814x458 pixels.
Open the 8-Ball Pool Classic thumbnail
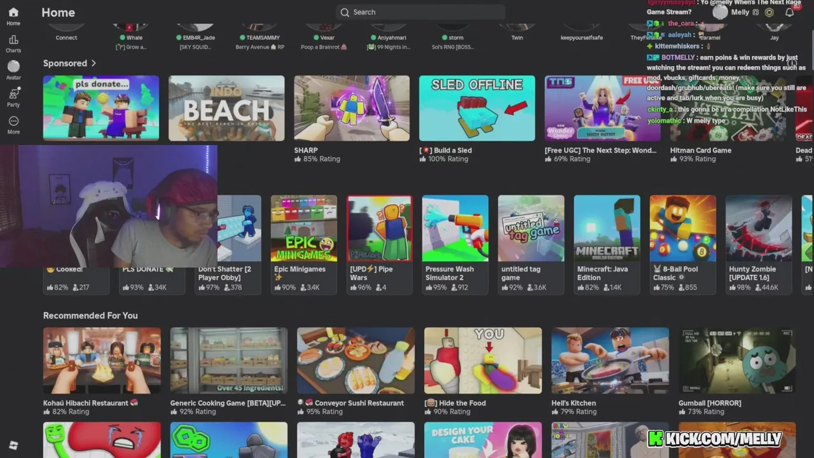(x=682, y=228)
